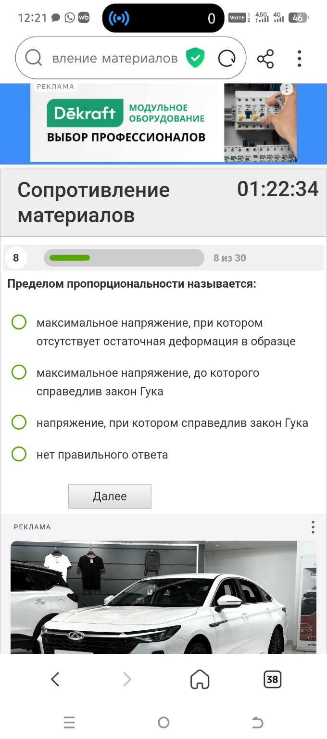Select answer stating Hooke's law maximum stress
This screenshot has height=739, width=327.
pos(18,372)
